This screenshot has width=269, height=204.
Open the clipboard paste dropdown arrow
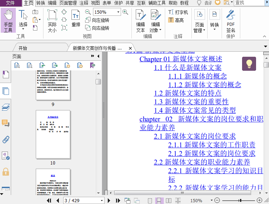click(40, 20)
